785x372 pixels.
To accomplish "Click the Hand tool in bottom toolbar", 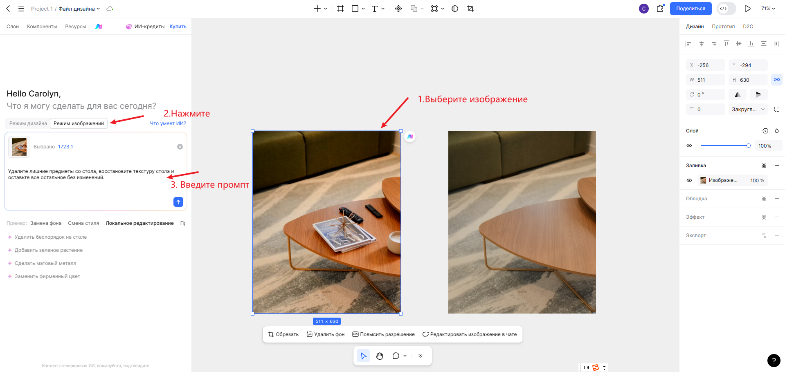I will 380,356.
